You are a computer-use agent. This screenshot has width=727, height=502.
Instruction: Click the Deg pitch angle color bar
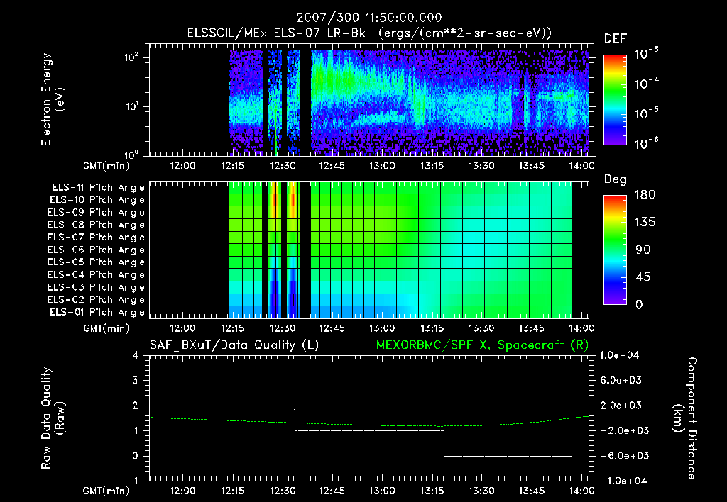tap(615, 250)
